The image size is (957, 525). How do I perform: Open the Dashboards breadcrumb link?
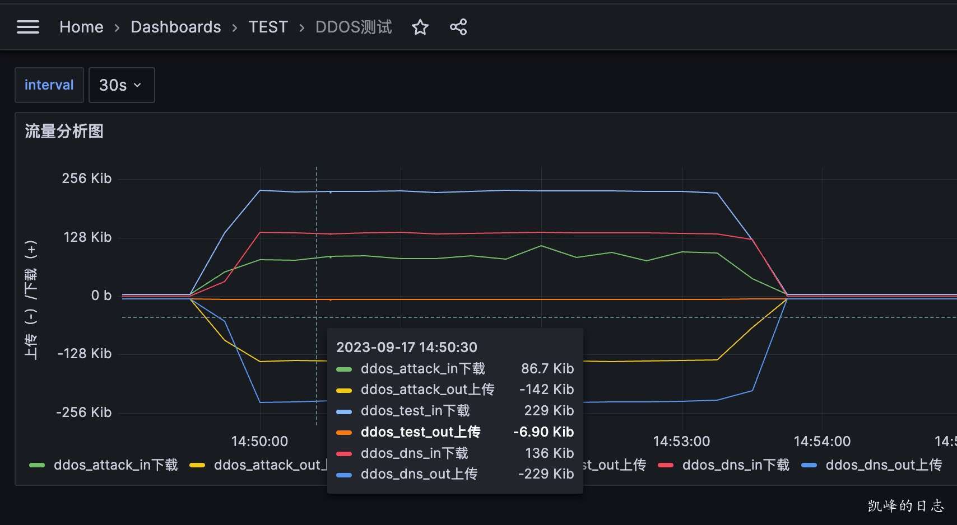[x=175, y=27]
